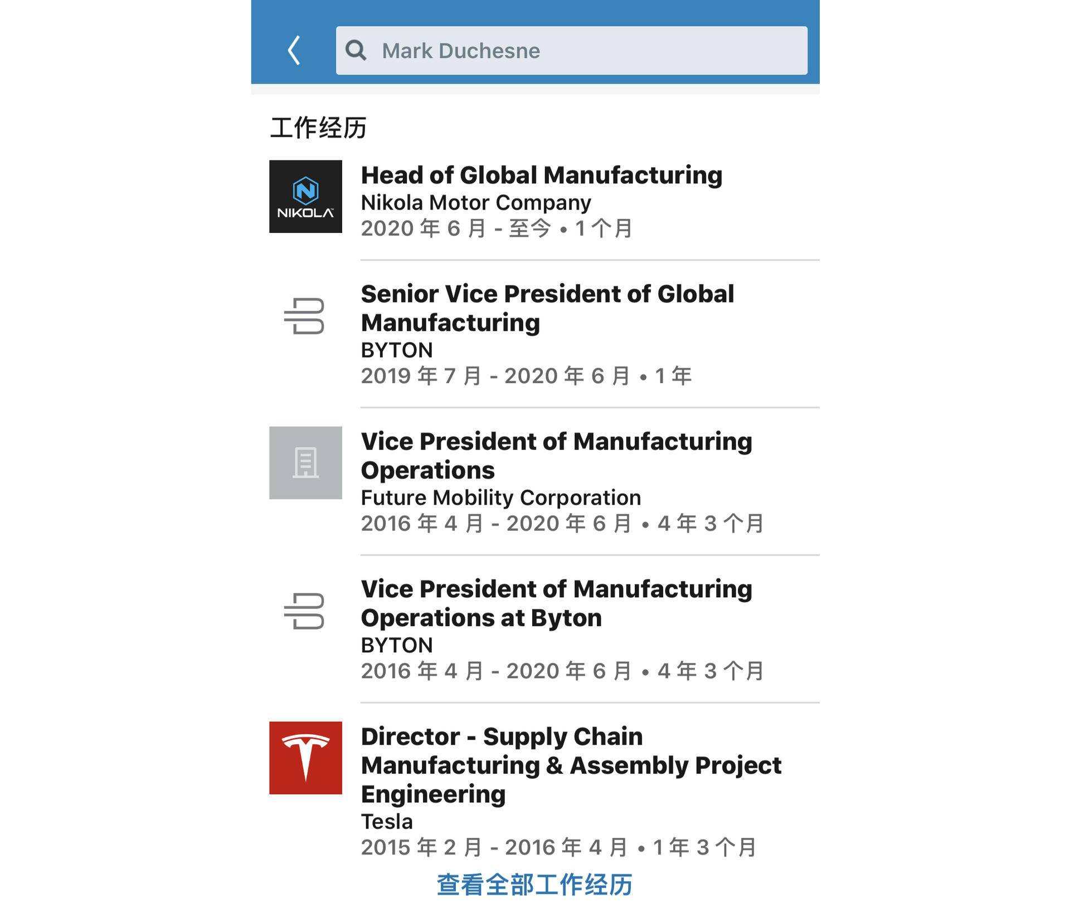Image resolution: width=1070 pixels, height=903 pixels.
Task: Open Head of Global Manufacturing position
Action: (x=542, y=175)
